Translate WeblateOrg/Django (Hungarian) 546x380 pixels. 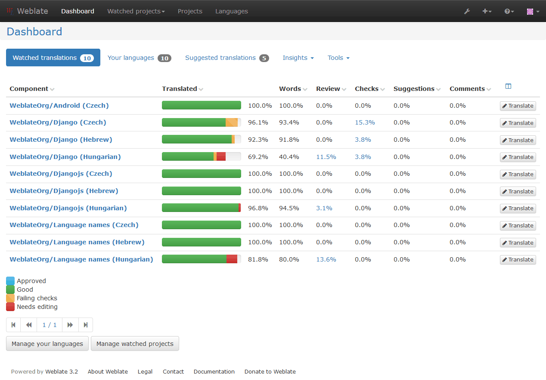pyautogui.click(x=518, y=157)
